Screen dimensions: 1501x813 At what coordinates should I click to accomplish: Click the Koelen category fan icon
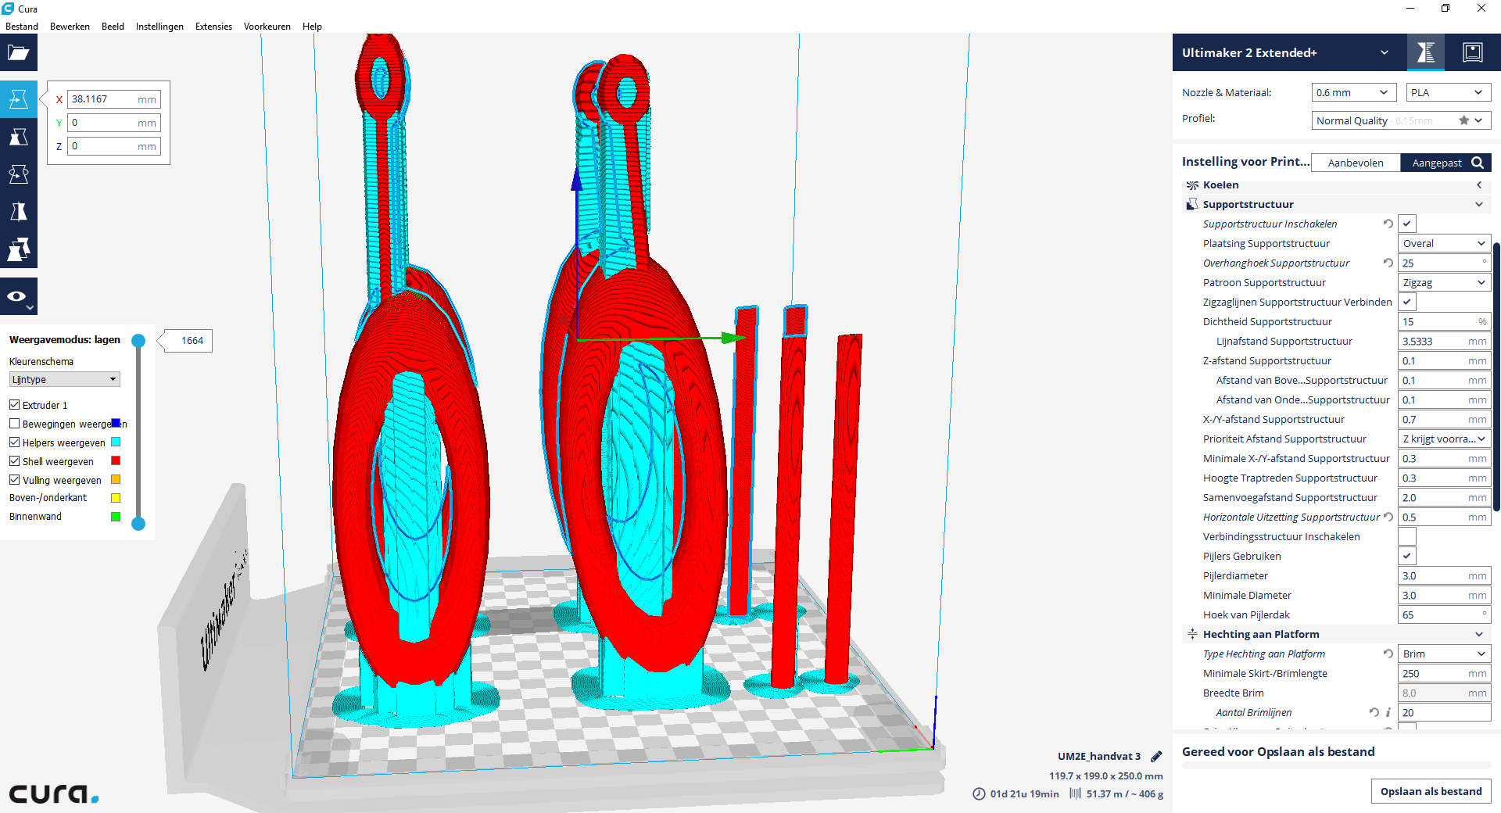click(x=1192, y=185)
